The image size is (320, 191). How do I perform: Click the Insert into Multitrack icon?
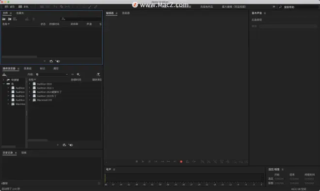point(27,19)
